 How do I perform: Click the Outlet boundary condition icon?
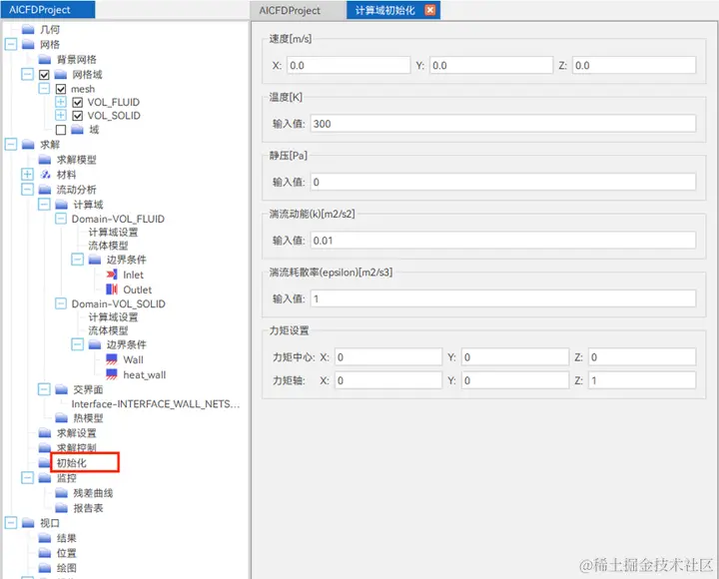[112, 289]
